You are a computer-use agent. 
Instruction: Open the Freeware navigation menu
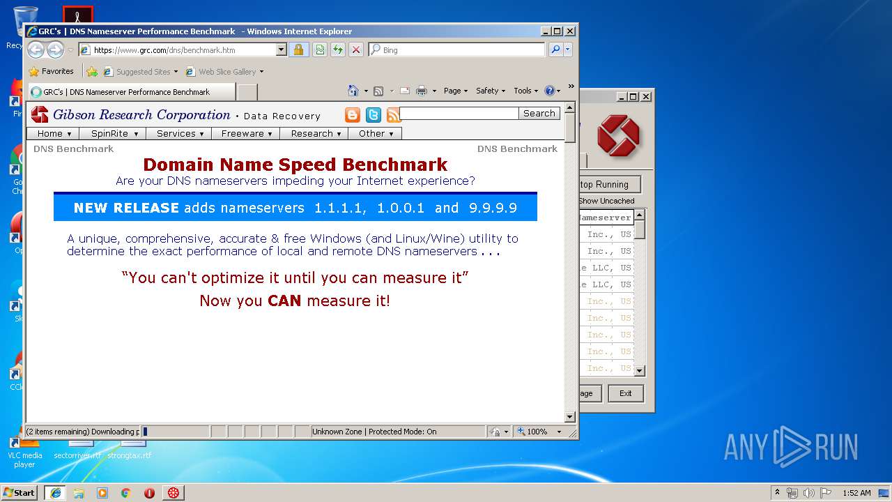click(x=246, y=133)
